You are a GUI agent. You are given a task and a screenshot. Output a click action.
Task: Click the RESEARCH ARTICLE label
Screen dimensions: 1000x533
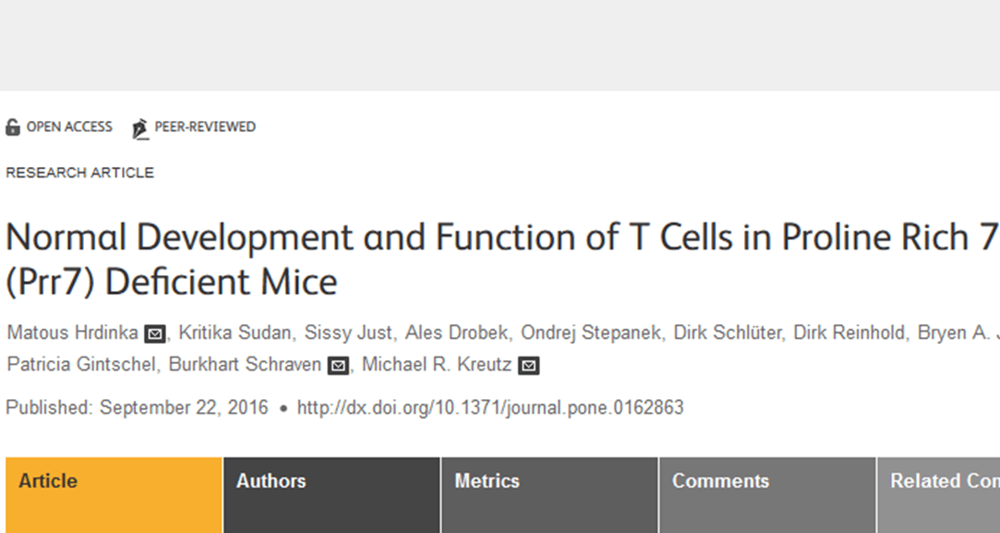click(x=79, y=173)
